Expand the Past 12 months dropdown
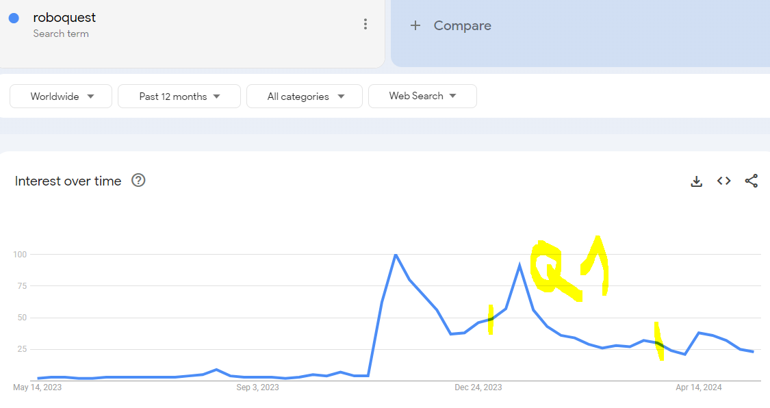This screenshot has width=770, height=408. (179, 97)
